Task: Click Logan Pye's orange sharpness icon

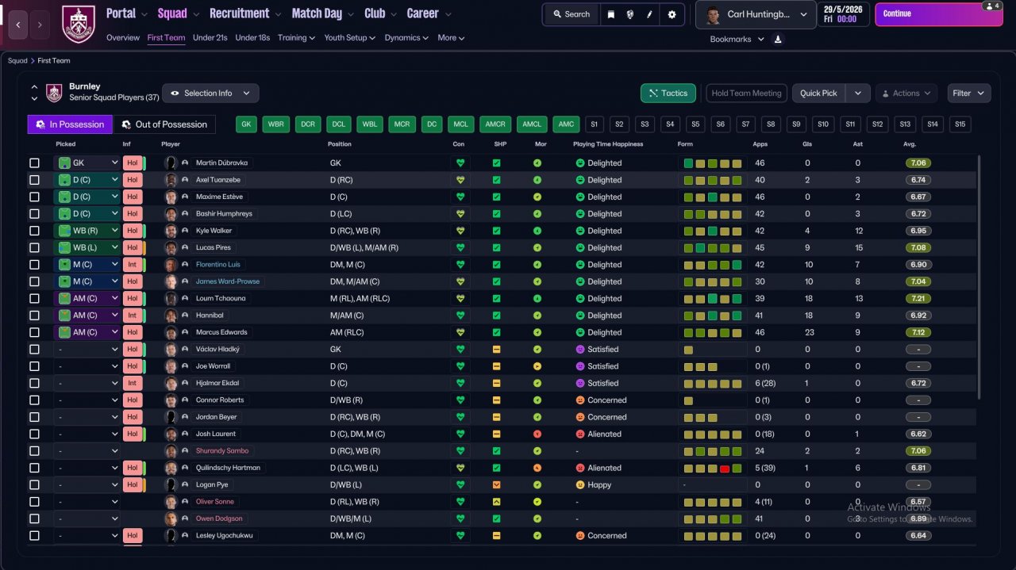Action: click(x=496, y=485)
